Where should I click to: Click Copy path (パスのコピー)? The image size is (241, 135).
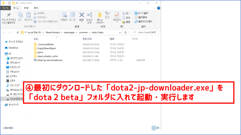[x=40, y=17]
